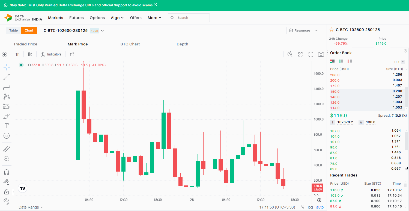The width and height of the screenshot is (409, 211).
Task: Take a chart snapshot with camera icon
Action: click(321, 54)
